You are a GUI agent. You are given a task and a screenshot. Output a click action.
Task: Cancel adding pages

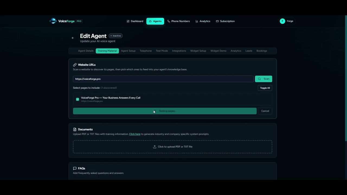[265, 111]
